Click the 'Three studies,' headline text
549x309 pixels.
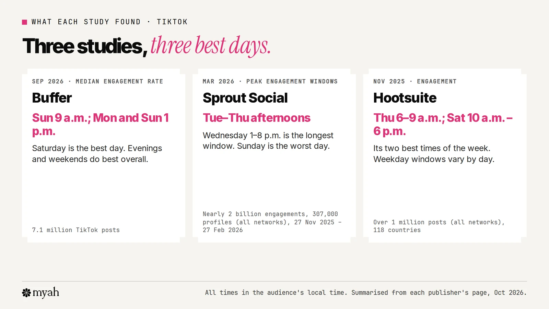[x=85, y=46]
